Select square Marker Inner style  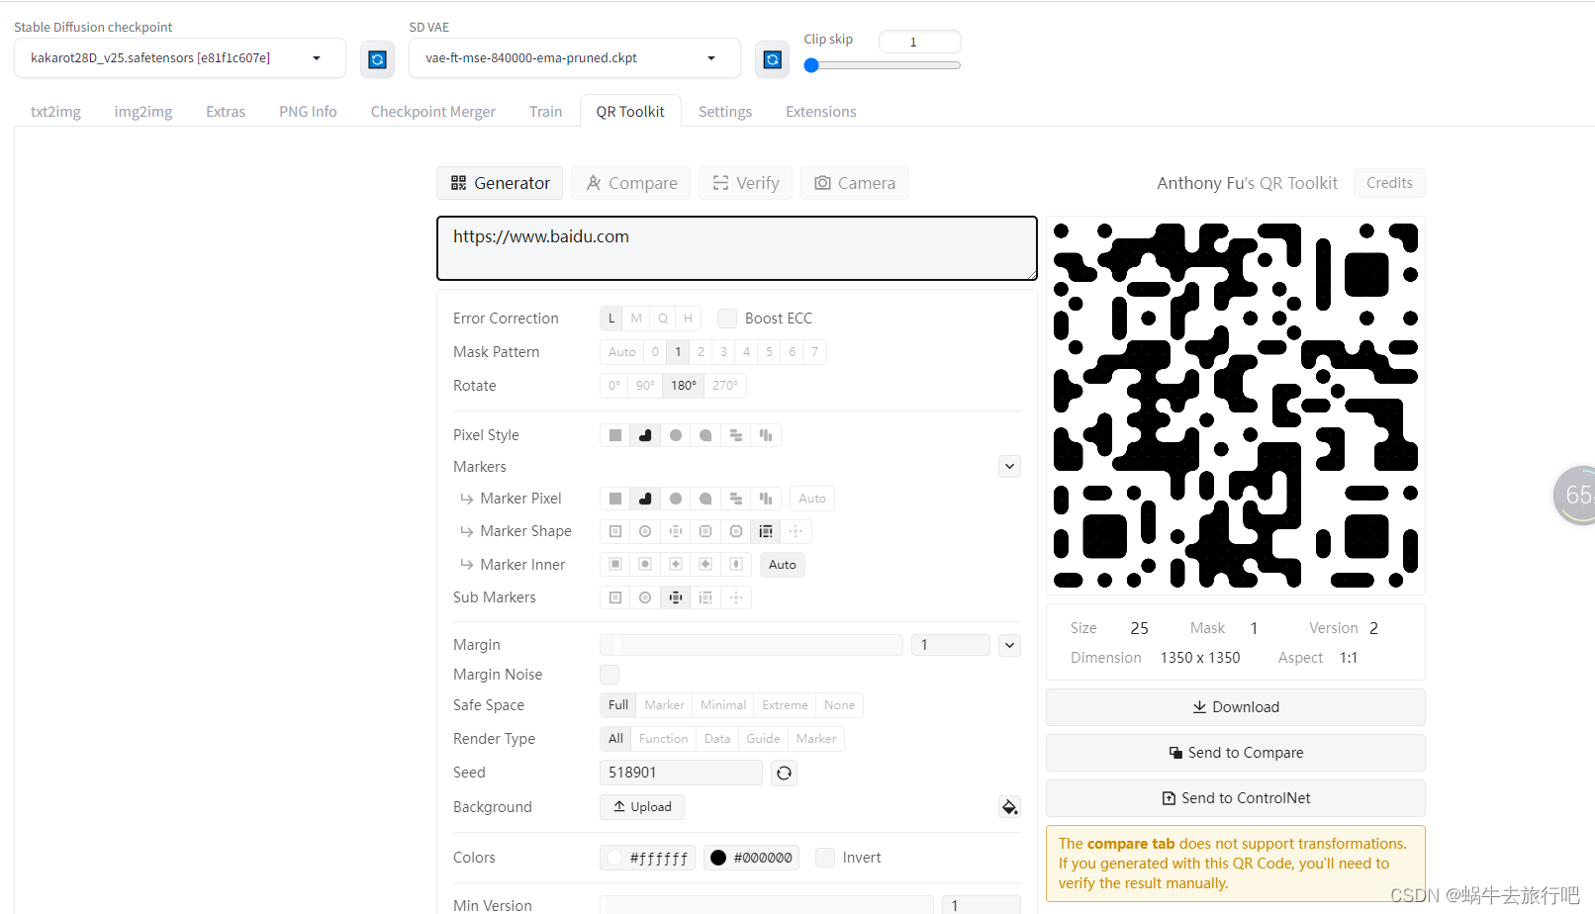[x=615, y=564]
